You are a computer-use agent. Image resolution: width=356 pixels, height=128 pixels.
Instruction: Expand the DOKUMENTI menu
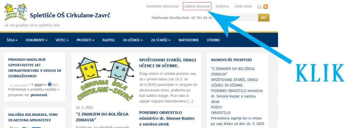(x=37, y=40)
